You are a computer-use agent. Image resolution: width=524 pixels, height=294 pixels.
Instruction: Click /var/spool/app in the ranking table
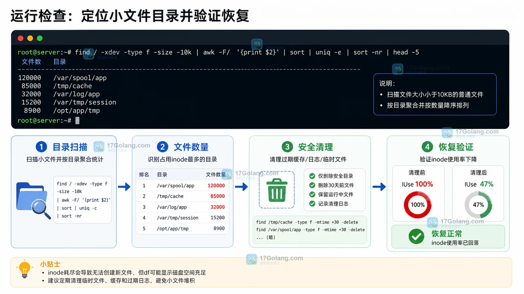point(176,185)
